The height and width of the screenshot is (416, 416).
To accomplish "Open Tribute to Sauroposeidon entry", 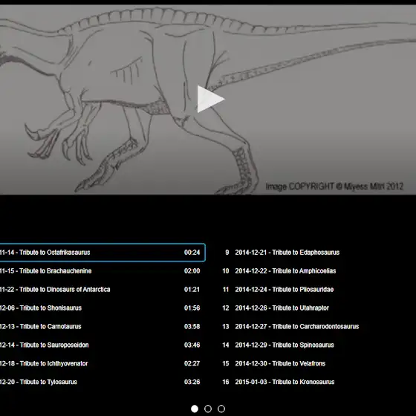I will (x=103, y=345).
